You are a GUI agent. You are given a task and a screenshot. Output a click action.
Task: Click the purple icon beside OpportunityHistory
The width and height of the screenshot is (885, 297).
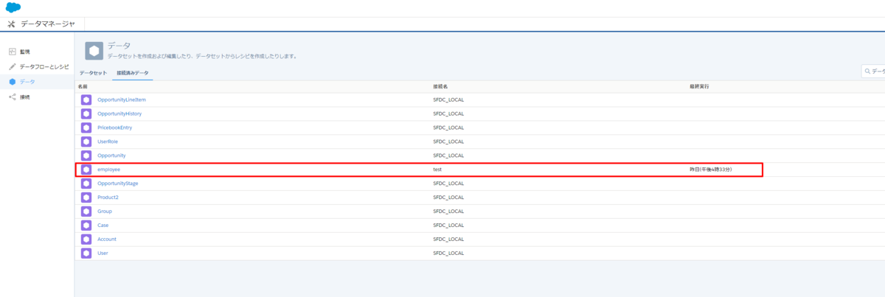(86, 113)
